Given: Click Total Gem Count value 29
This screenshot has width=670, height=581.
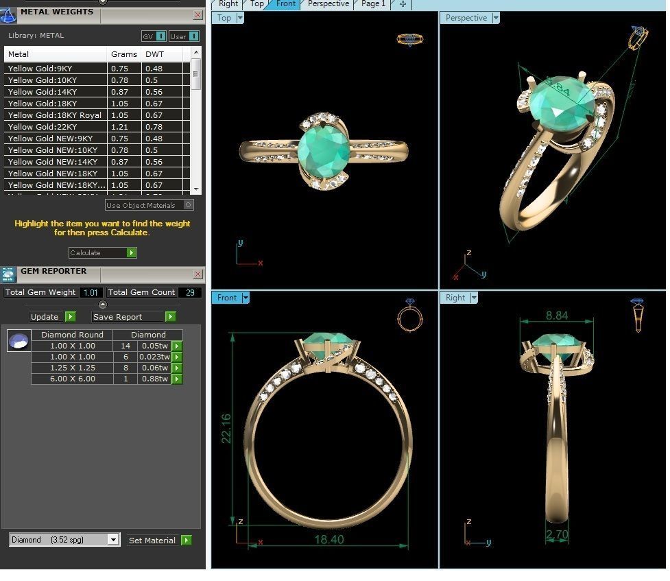Looking at the screenshot, I should point(190,292).
